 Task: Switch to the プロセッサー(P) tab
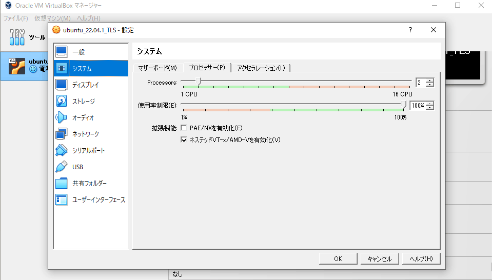207,67
